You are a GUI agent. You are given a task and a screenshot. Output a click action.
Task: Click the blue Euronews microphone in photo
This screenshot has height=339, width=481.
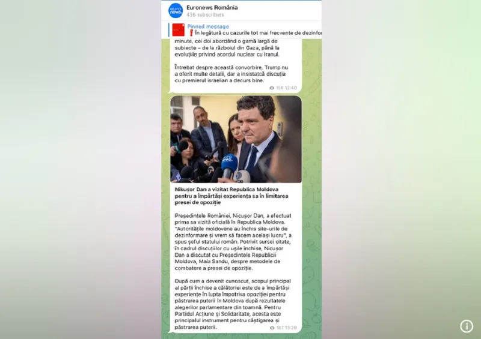tap(229, 166)
